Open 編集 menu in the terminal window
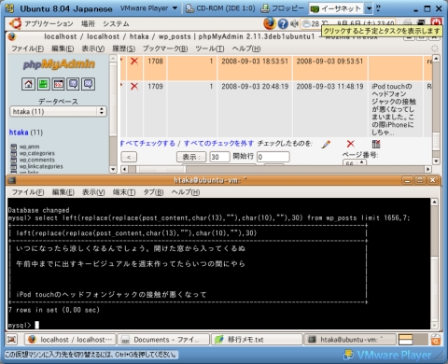 (63, 192)
